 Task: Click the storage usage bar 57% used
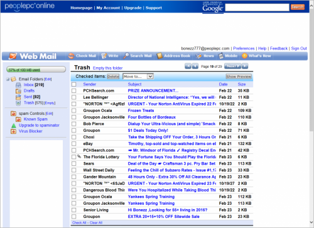point(36,70)
